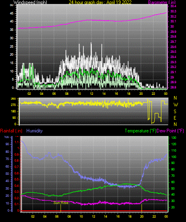This screenshot has height=222, width=186.
Task: Click the "Humidity" legend label
Action: [x=34, y=131]
